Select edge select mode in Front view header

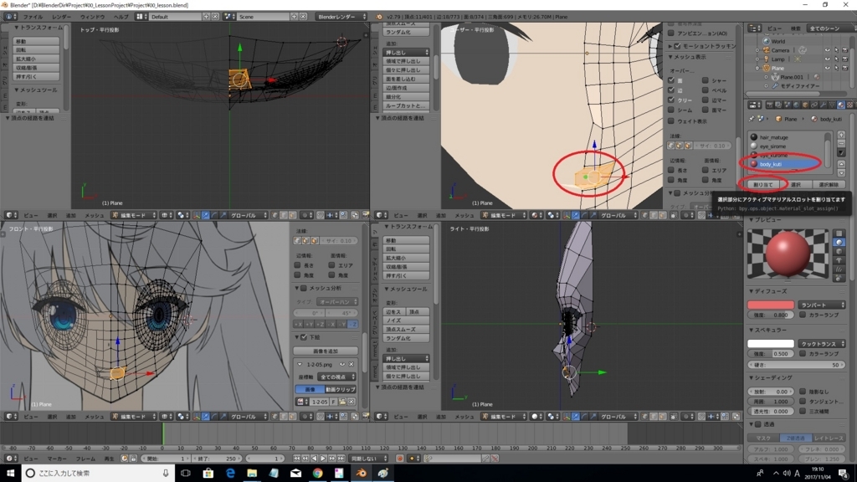tap(283, 417)
